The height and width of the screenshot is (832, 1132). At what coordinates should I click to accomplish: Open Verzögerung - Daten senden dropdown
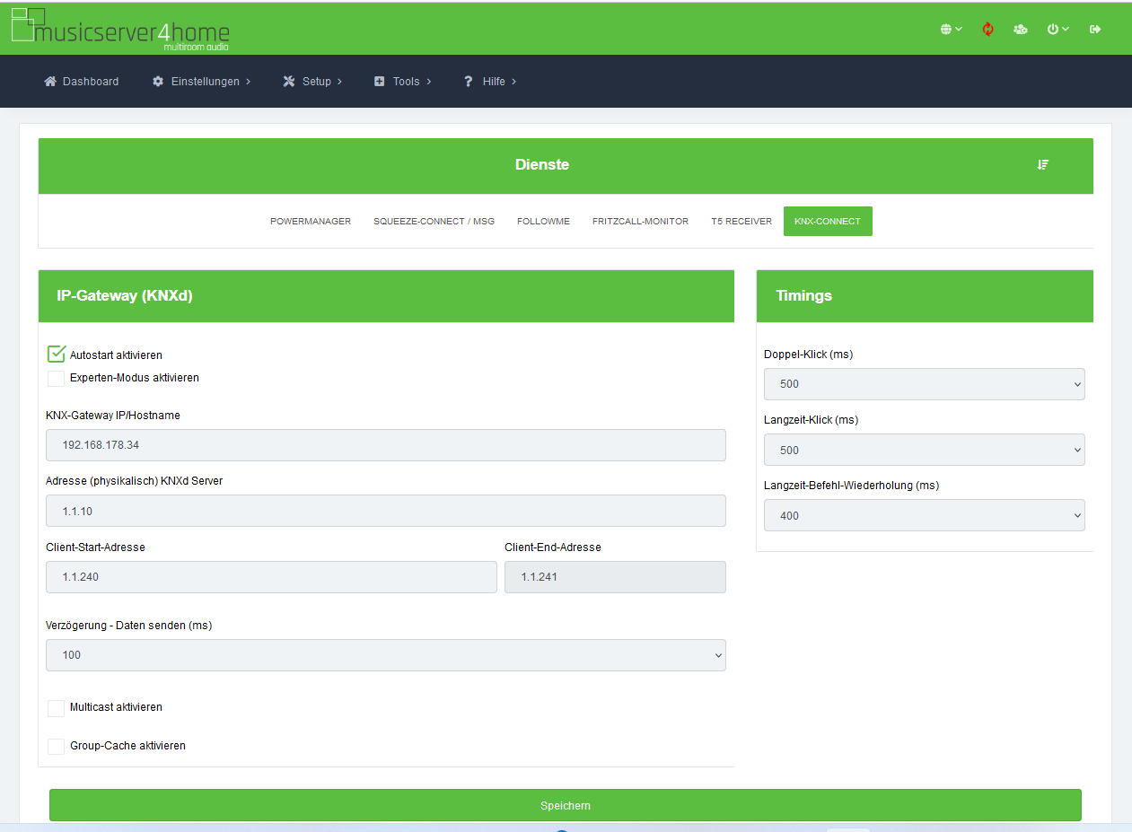(386, 655)
